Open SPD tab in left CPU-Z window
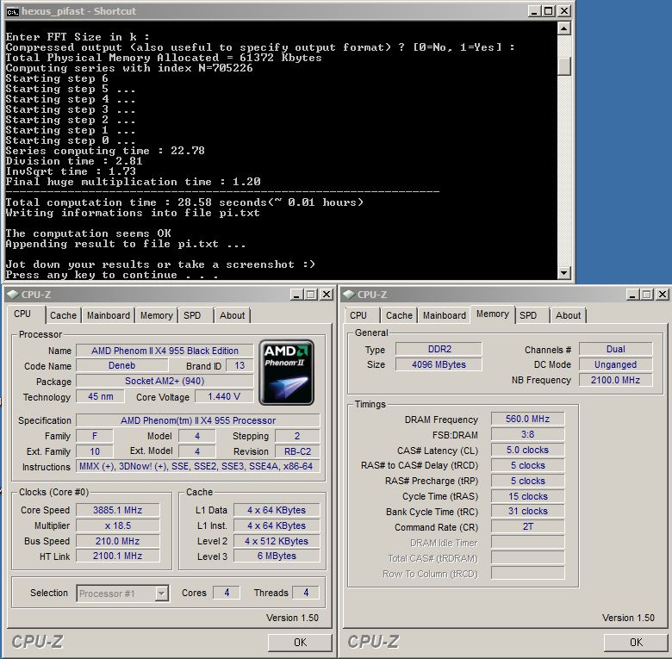The width and height of the screenshot is (672, 659). [192, 315]
